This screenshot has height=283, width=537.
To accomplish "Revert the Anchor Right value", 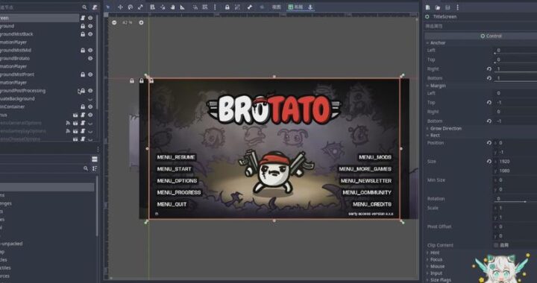I will pos(489,69).
